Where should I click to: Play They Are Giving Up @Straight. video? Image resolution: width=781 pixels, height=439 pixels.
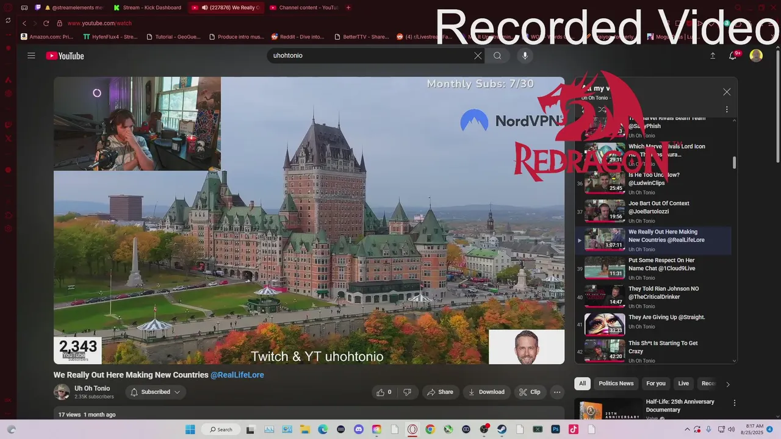tap(653, 325)
